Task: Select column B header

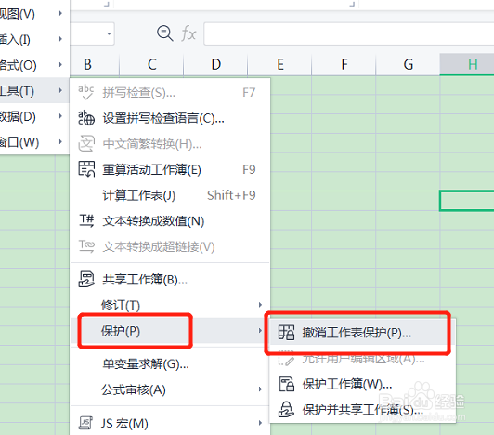Action: tap(87, 65)
